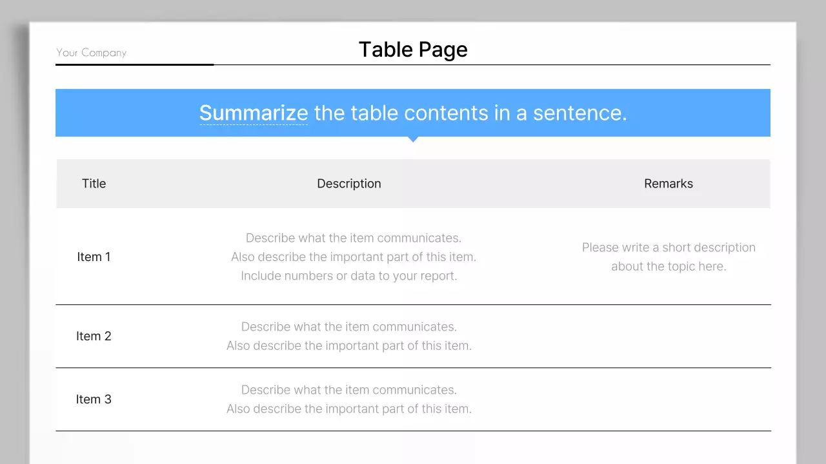This screenshot has height=464, width=826.
Task: Select the 'Item 1' row label
Action: tap(94, 256)
